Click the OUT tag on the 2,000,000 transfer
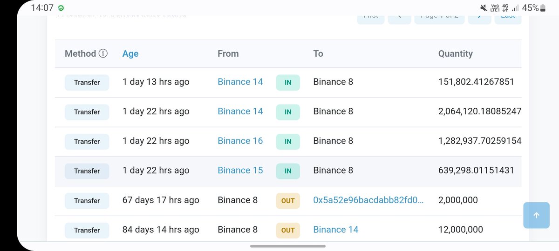 tap(288, 200)
